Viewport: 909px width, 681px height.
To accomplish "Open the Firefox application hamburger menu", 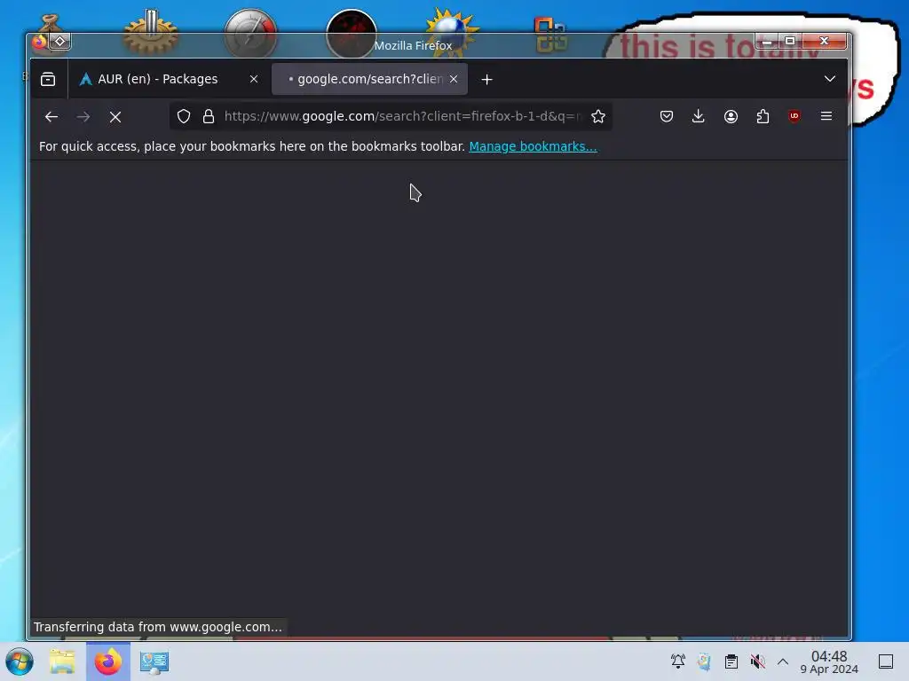I will coord(826,116).
